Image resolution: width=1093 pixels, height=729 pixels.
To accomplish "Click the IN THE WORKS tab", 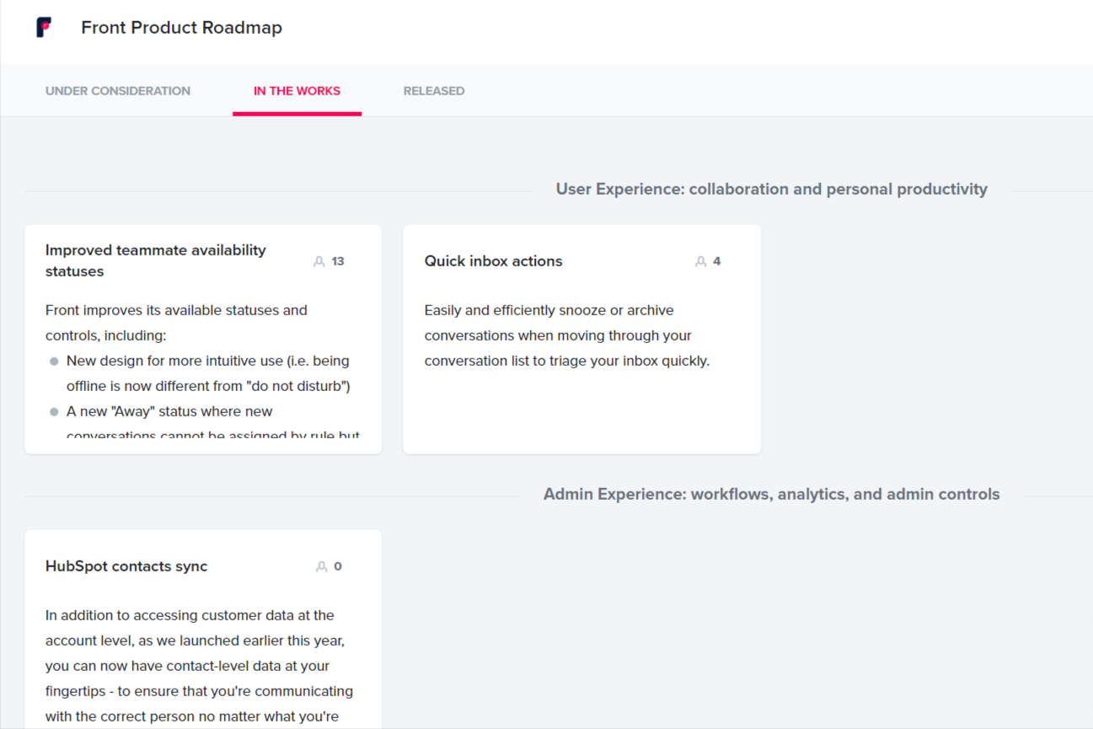I will click(x=297, y=90).
